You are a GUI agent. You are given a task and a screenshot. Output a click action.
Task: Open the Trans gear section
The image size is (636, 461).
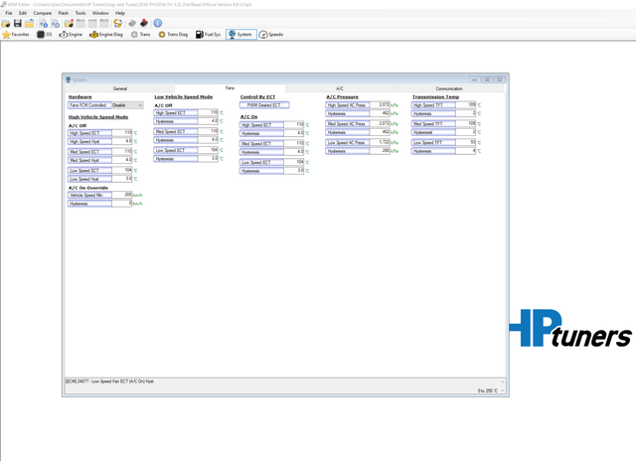(141, 35)
